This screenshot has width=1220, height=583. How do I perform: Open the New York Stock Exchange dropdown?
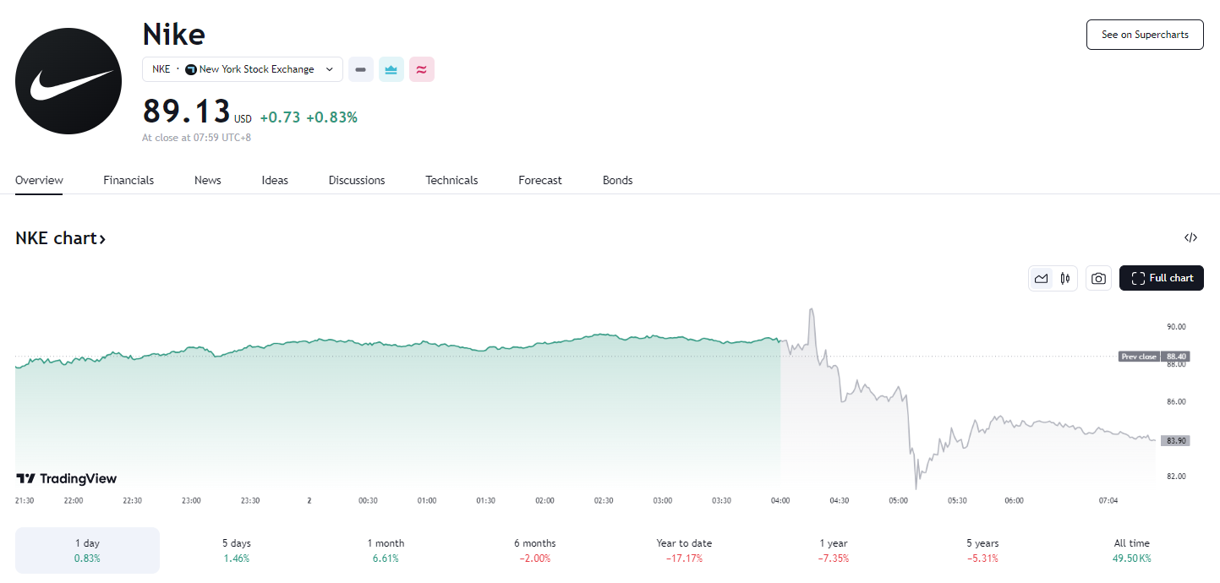pos(243,69)
